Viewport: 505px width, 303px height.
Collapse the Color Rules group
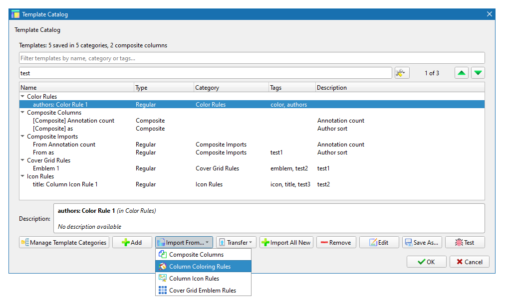[22, 97]
